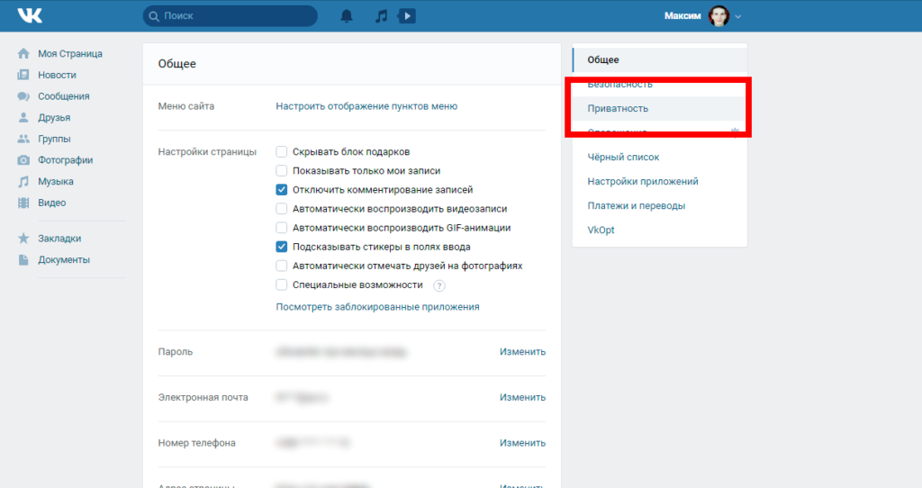Viewport: 922px width, 488px height.
Task: Click the question mark help icon
Action: click(439, 285)
